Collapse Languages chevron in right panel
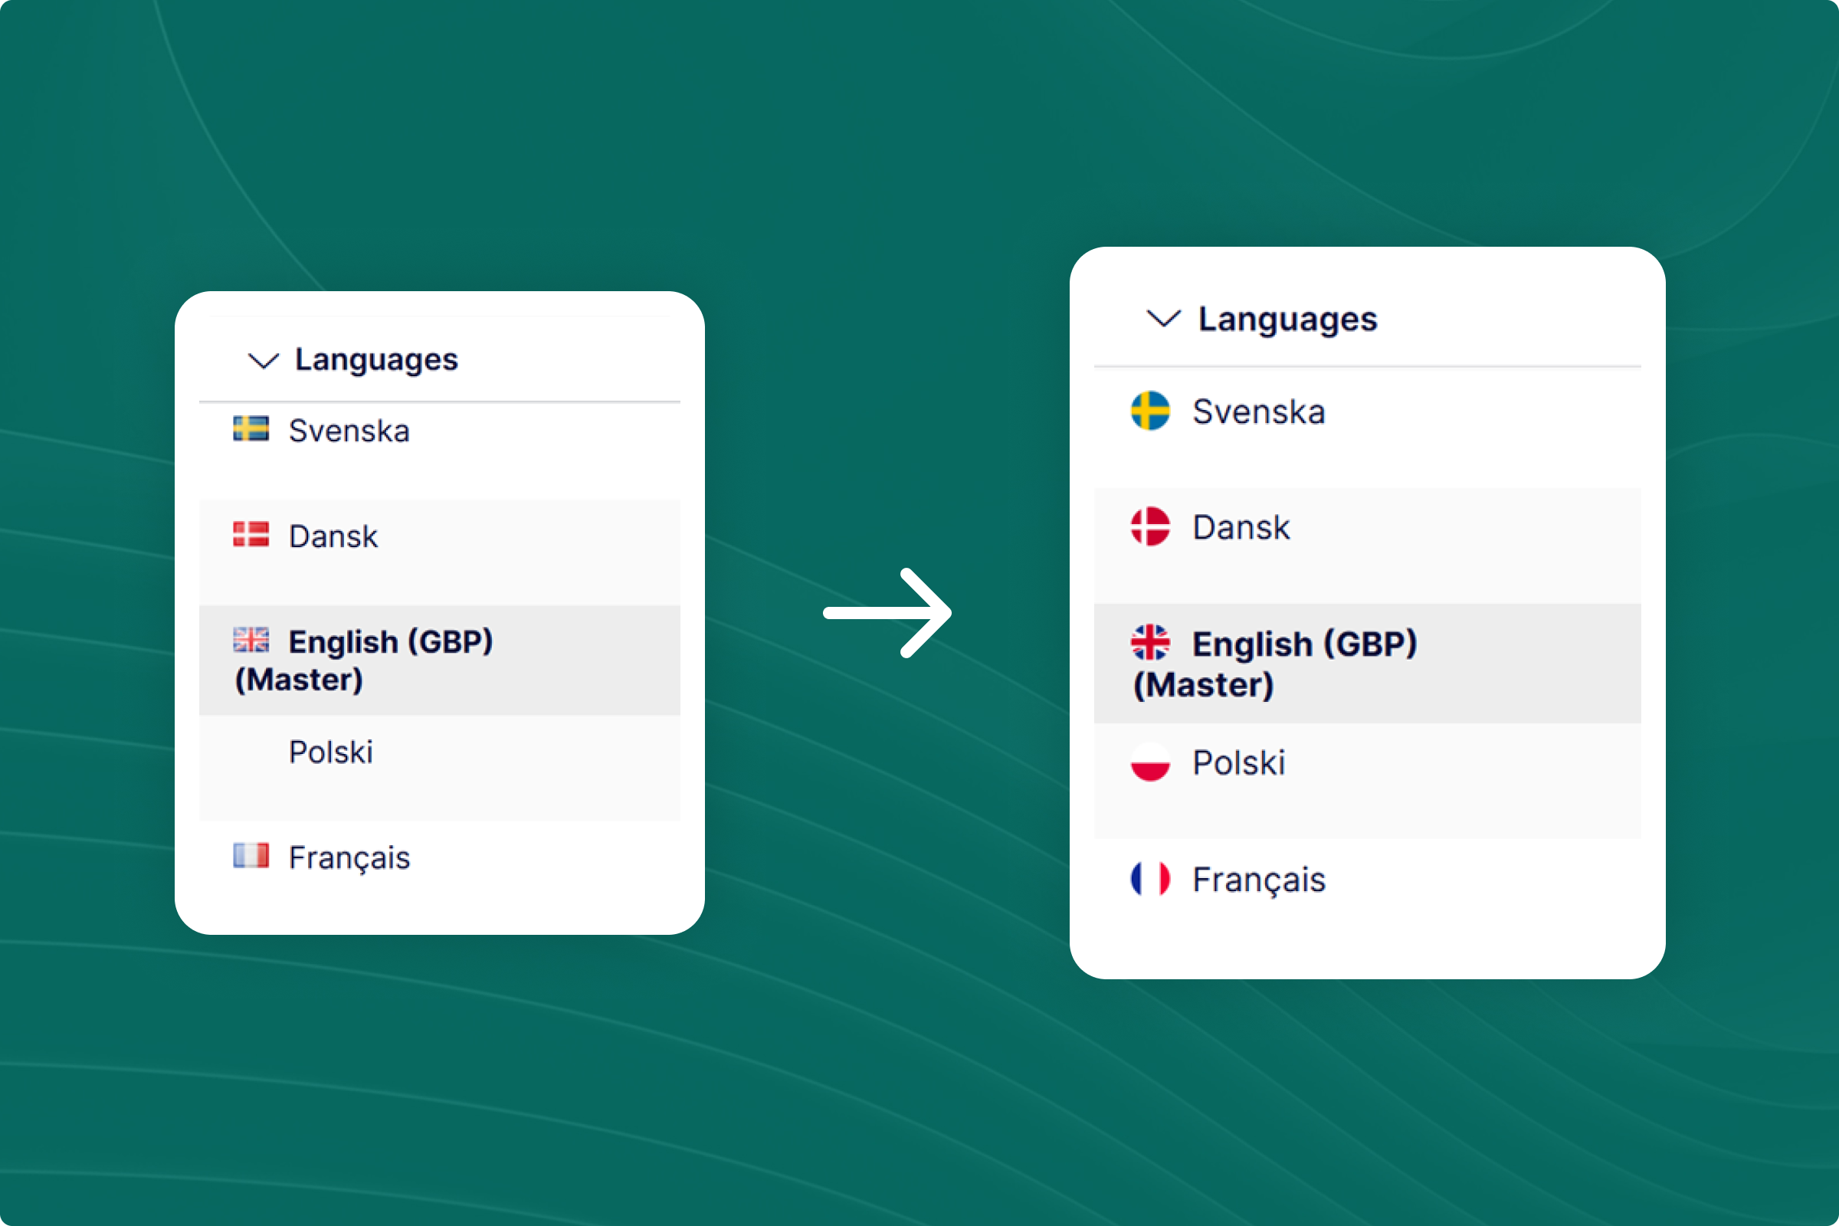The height and width of the screenshot is (1226, 1839). (1163, 318)
